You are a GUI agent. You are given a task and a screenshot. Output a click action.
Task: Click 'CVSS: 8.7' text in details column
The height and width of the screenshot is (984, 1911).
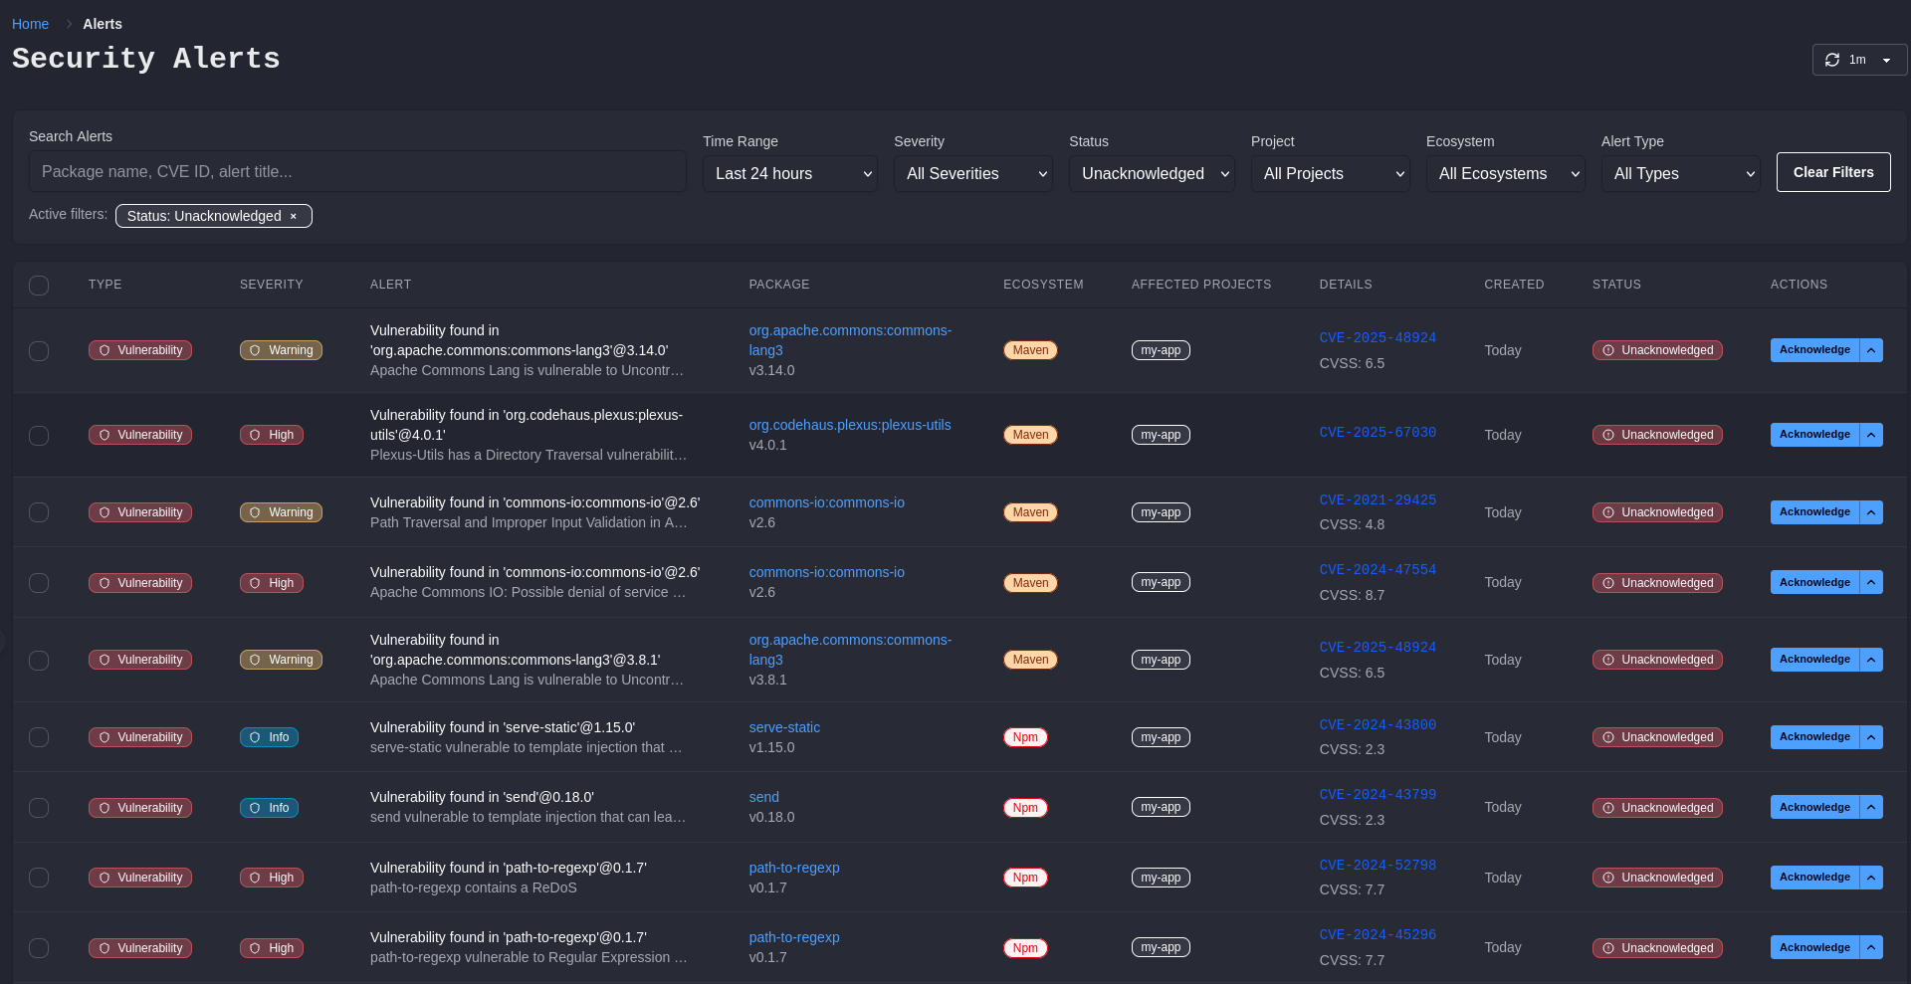coord(1352,595)
